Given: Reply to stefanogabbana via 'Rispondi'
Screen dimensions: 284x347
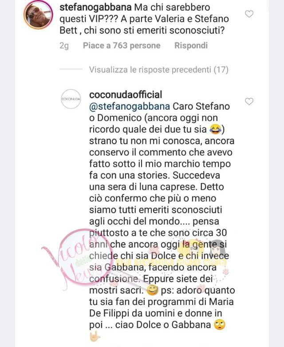Looking at the screenshot, I should coord(191,45).
